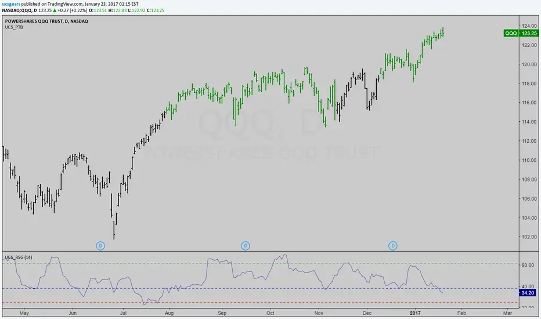Click the Jul date axis label

coord(123,313)
